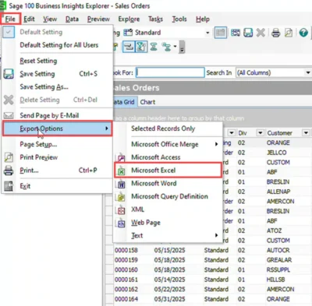Click the Customer column header
This screenshot has width=312, height=306.
click(x=279, y=133)
